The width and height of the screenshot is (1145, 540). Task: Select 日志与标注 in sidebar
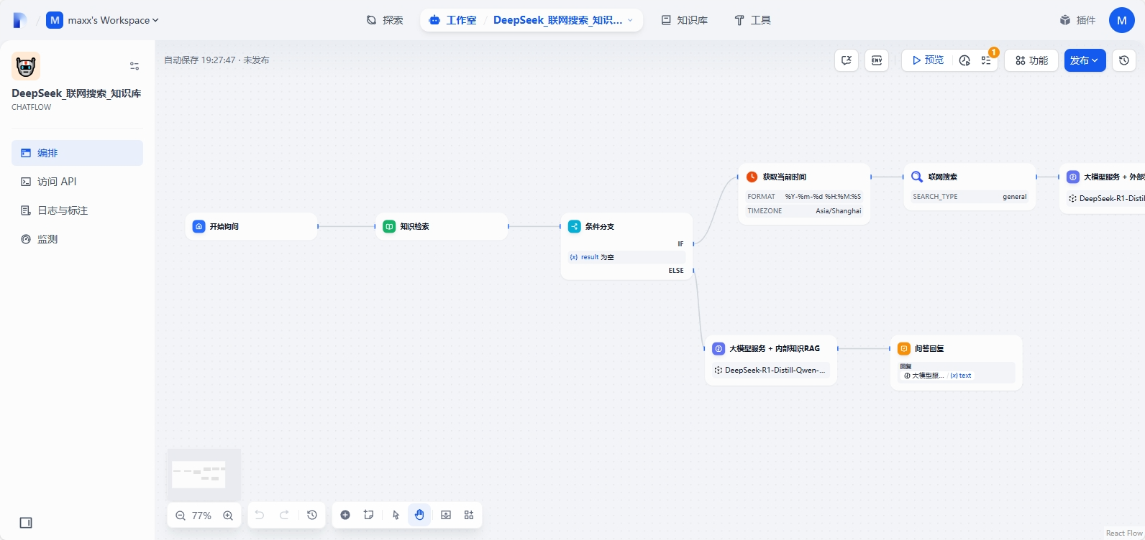tap(77, 210)
